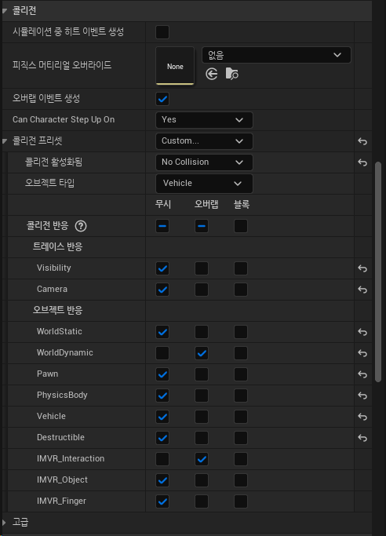Uncheck 오버랩 이벤트 생성 checkbox
This screenshot has height=536, width=386.
[162, 99]
